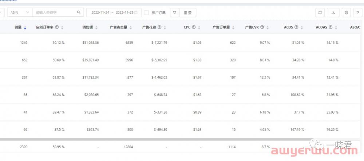
Task: Click total sales quantity 2320
Action: [24, 147]
